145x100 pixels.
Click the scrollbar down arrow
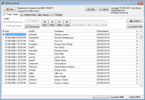pyautogui.click(x=141, y=86)
